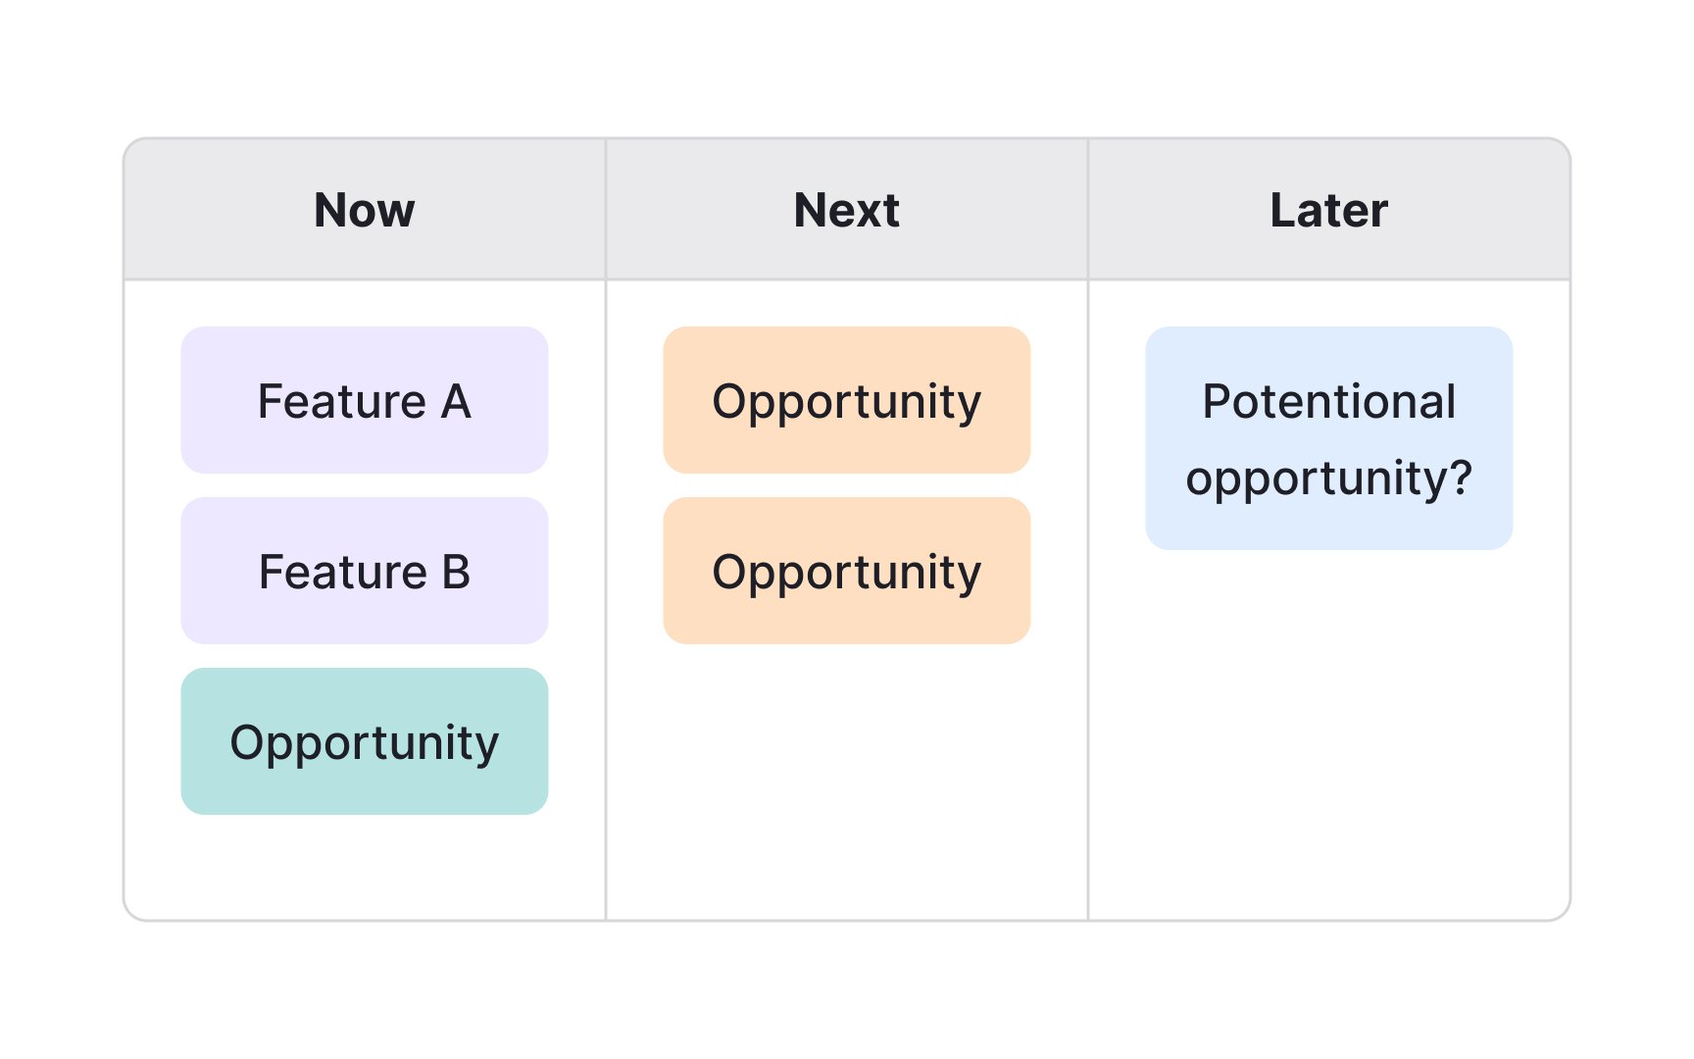Viewport: 1694px width, 1059px height.
Task: Click the letter "B" on the Feature B card
Action: (x=456, y=572)
